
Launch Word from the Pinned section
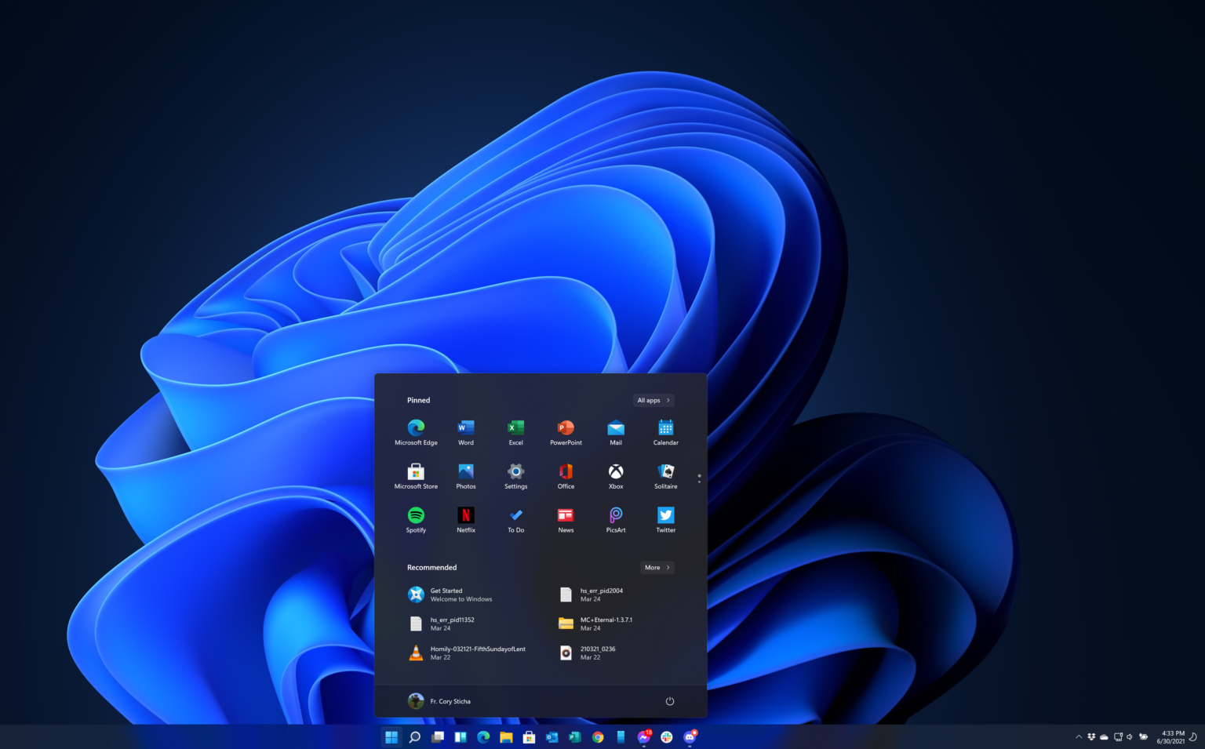(x=466, y=432)
